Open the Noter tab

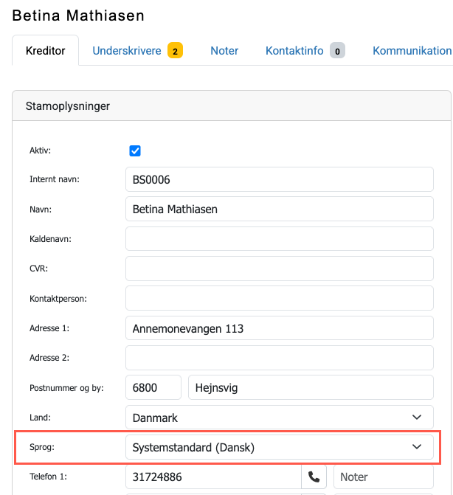click(x=224, y=50)
